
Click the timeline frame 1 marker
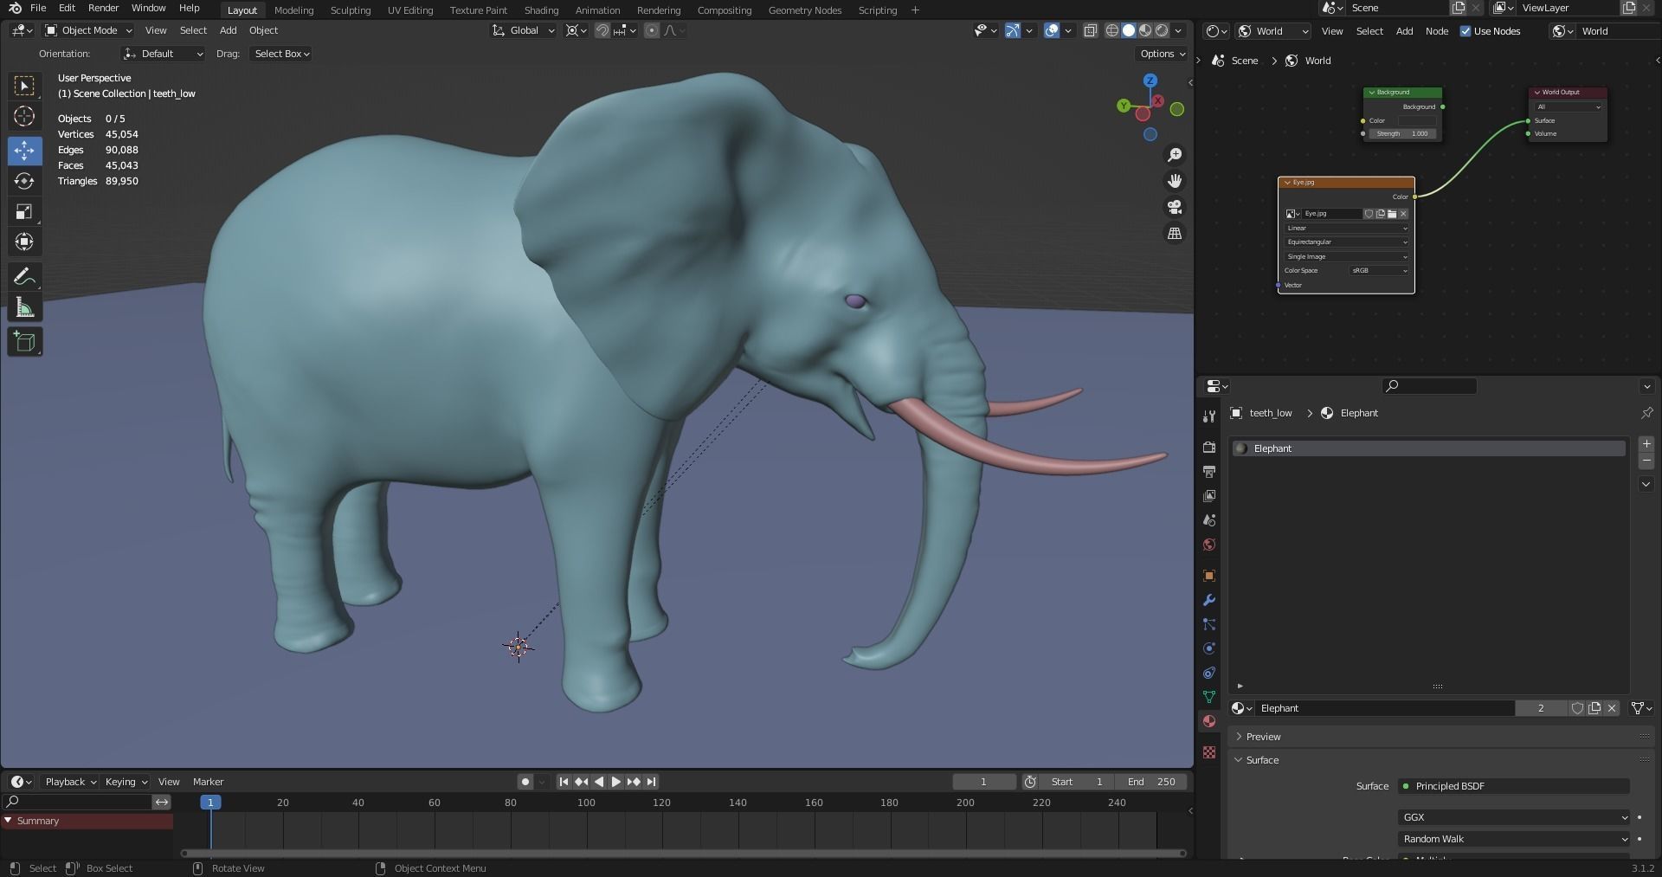(x=210, y=803)
